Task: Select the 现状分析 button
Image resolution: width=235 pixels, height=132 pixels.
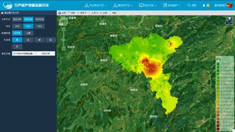Action: point(17,19)
